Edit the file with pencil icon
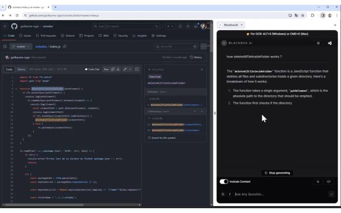 [125, 69]
